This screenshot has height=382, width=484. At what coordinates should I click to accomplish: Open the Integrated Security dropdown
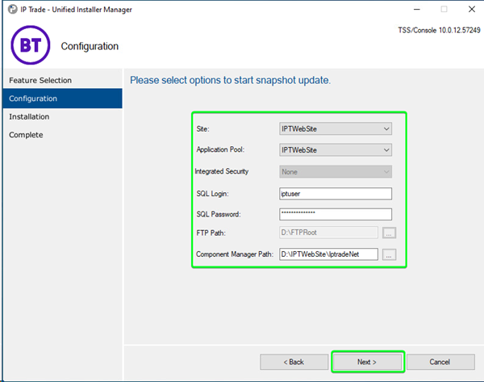[336, 171]
